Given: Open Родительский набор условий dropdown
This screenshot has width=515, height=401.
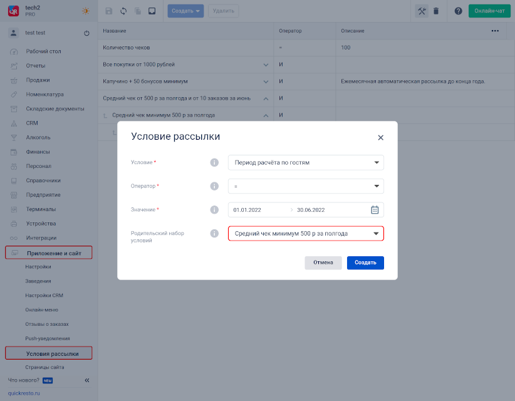Looking at the screenshot, I should click(306, 234).
